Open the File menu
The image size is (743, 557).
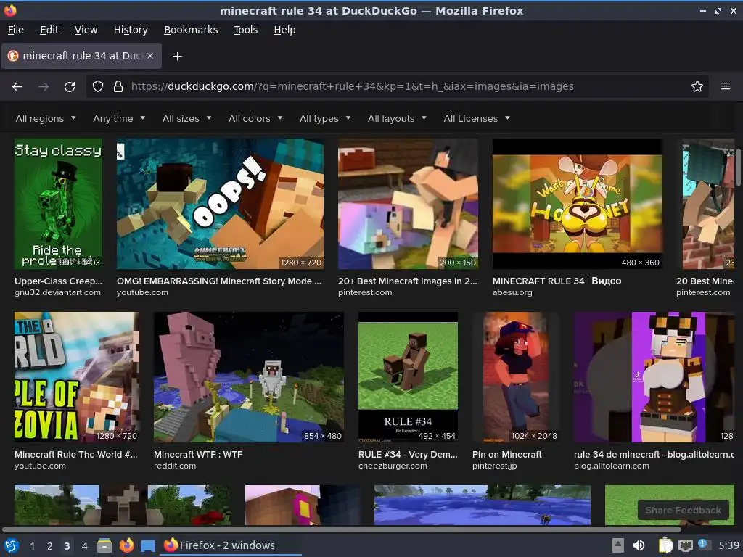(x=16, y=30)
